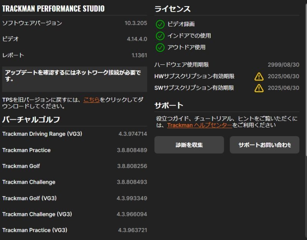Click the バーチャルゴルフ section heading

click(31, 119)
